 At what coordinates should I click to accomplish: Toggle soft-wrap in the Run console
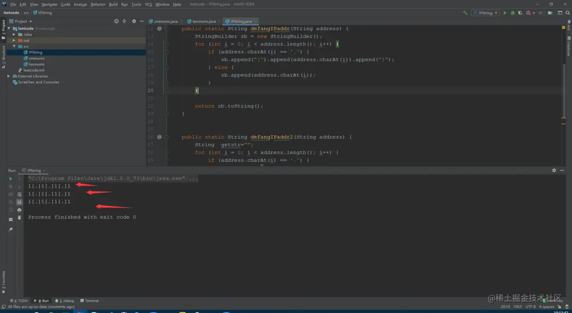19,194
